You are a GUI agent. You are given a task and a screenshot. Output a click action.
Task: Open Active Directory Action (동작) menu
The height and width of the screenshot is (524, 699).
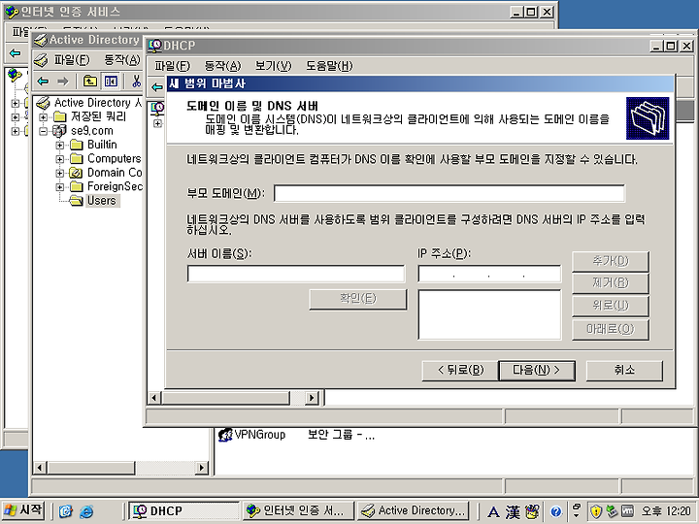click(x=122, y=60)
